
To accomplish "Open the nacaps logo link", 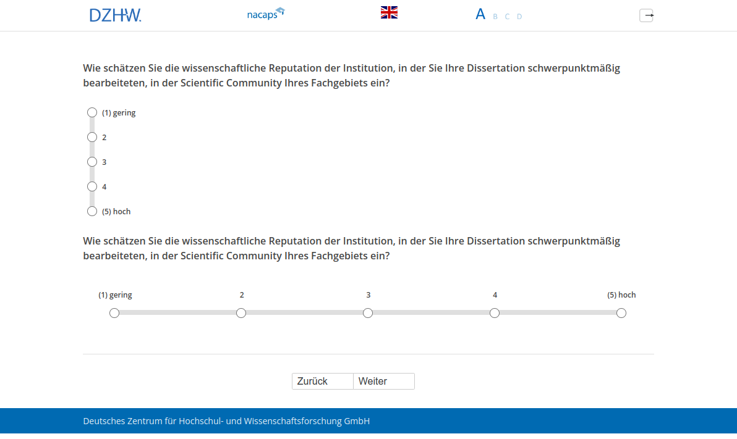I will 265,14.
